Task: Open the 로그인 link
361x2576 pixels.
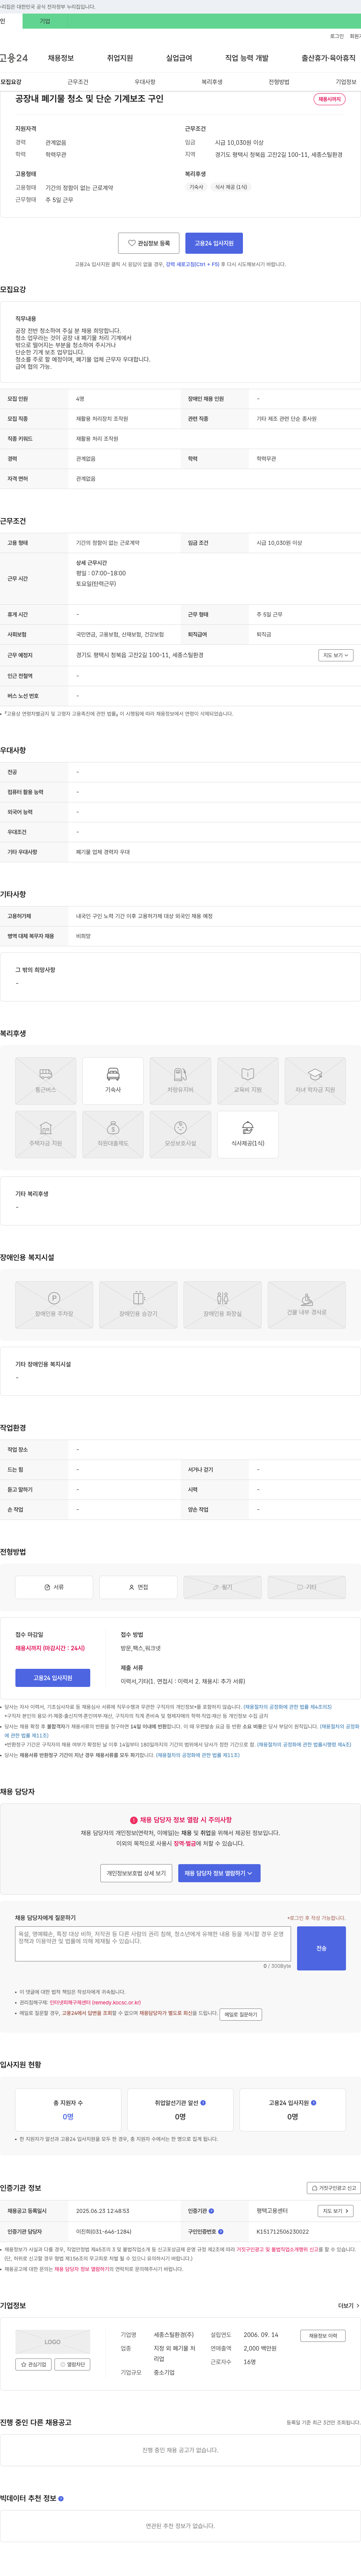Action: (337, 36)
